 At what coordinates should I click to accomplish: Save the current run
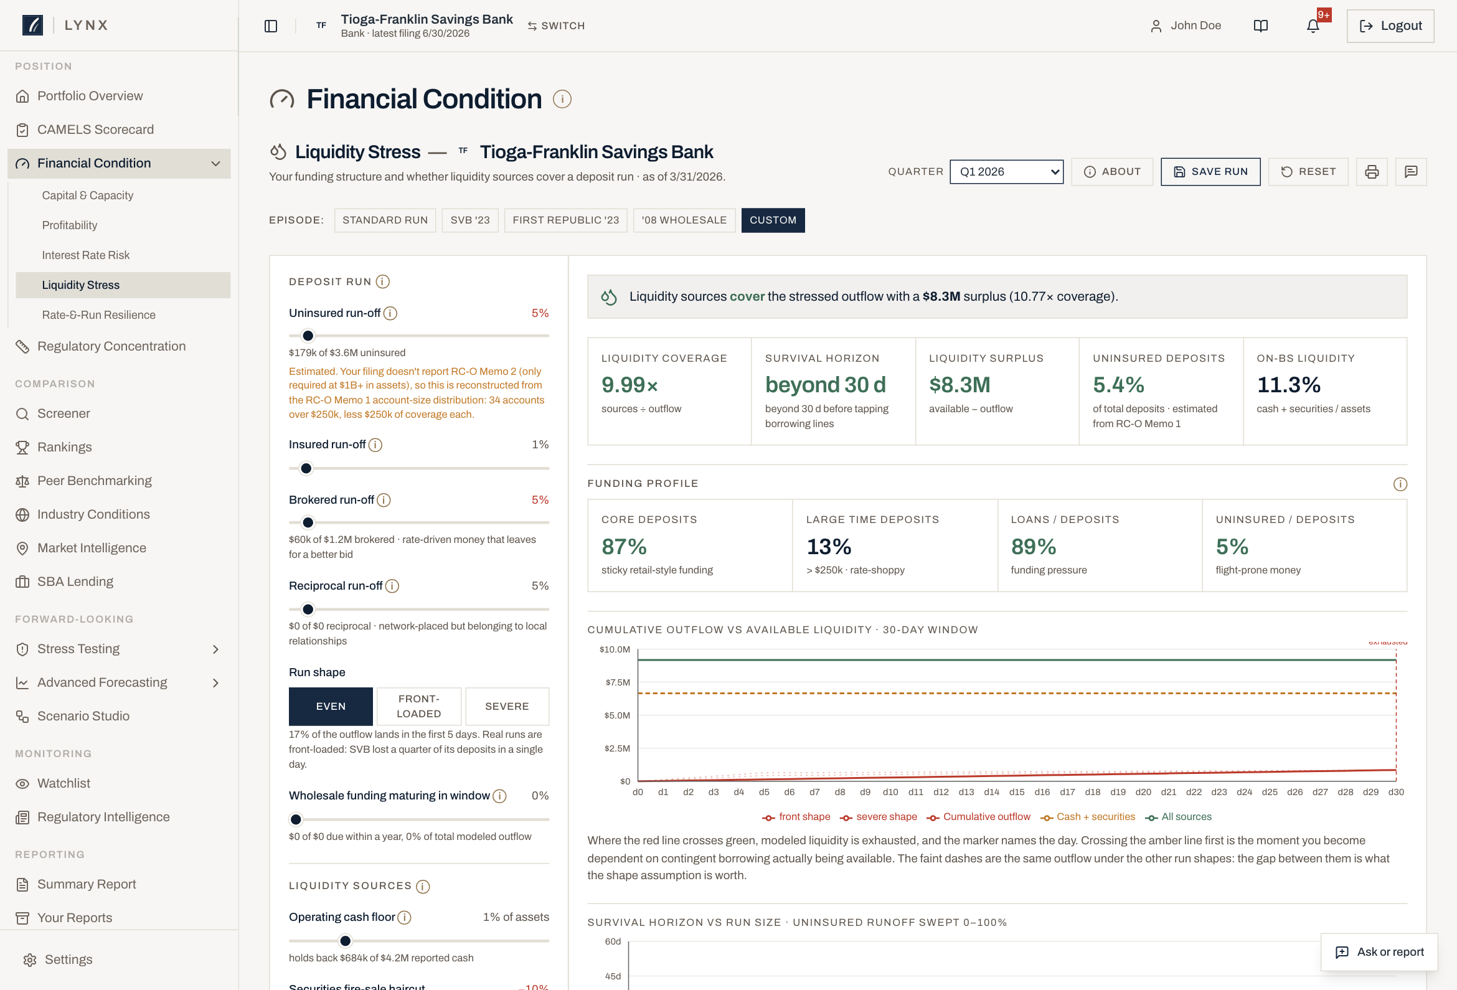[x=1210, y=172]
